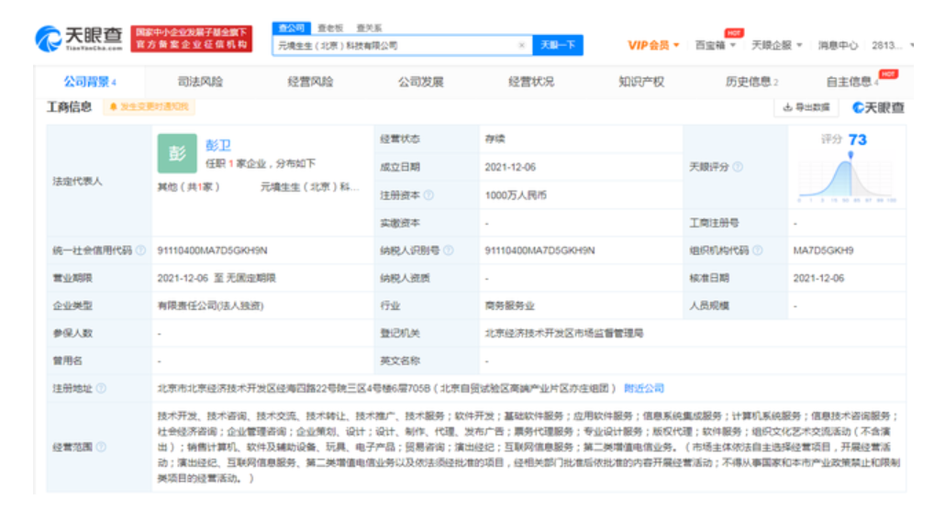Click the info icon beside 天眼评分

pyautogui.click(x=738, y=167)
